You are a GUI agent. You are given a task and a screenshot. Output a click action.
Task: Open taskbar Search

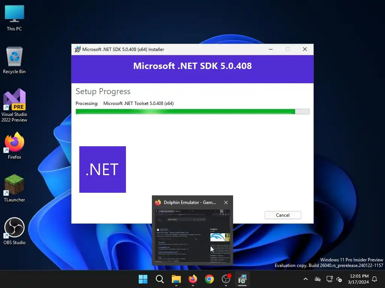coord(159,279)
